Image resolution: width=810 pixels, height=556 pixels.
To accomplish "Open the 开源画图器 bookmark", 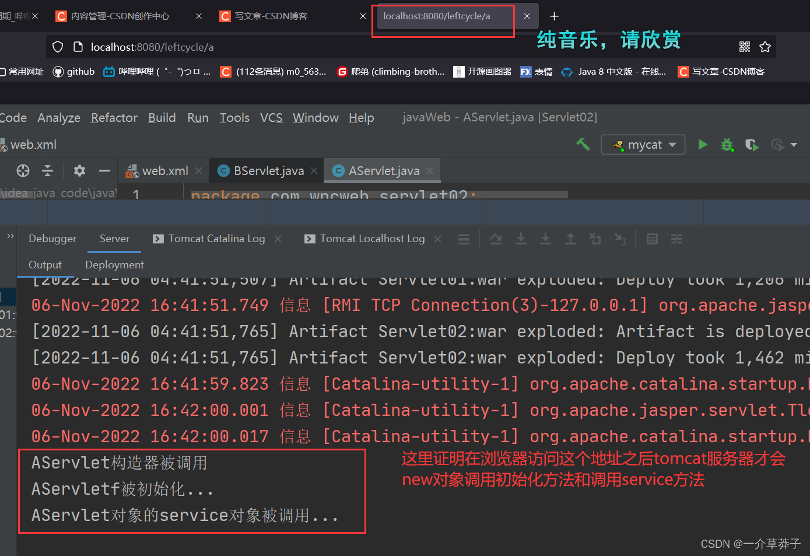I will point(482,71).
